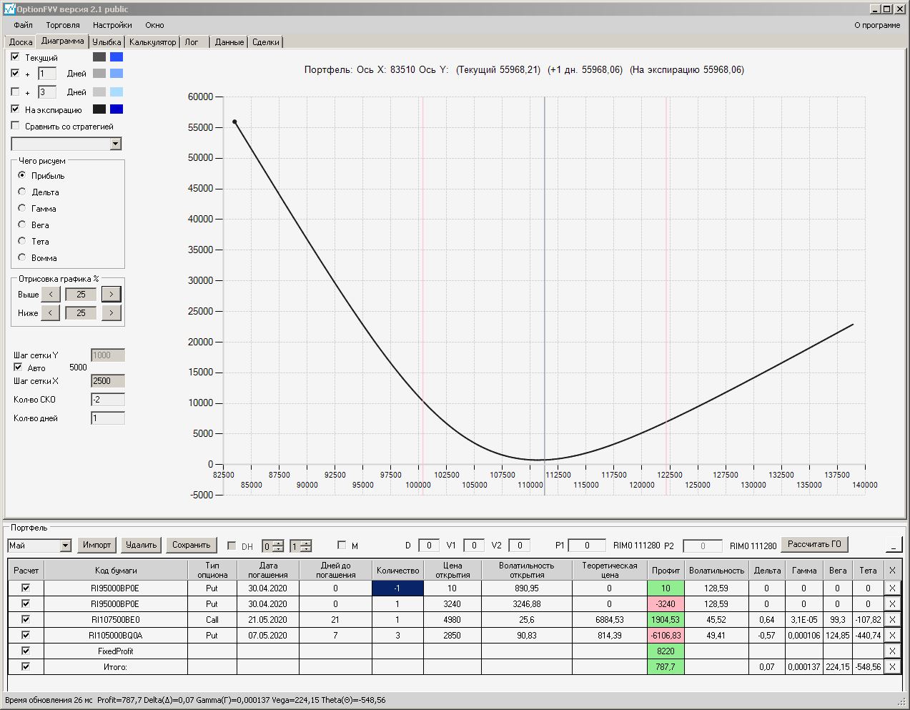Enable the Сравнить со стратегией checkbox
This screenshot has width=910, height=710.
click(x=16, y=126)
